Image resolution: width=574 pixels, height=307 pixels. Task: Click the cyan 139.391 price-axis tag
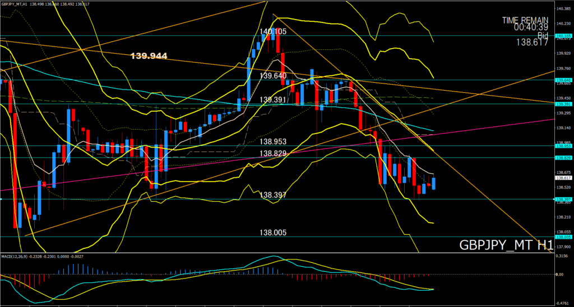tap(563, 105)
